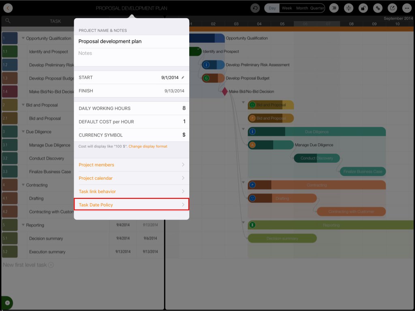Open the more options ellipsis menu
Screen dimensions: 415x311
406,8
